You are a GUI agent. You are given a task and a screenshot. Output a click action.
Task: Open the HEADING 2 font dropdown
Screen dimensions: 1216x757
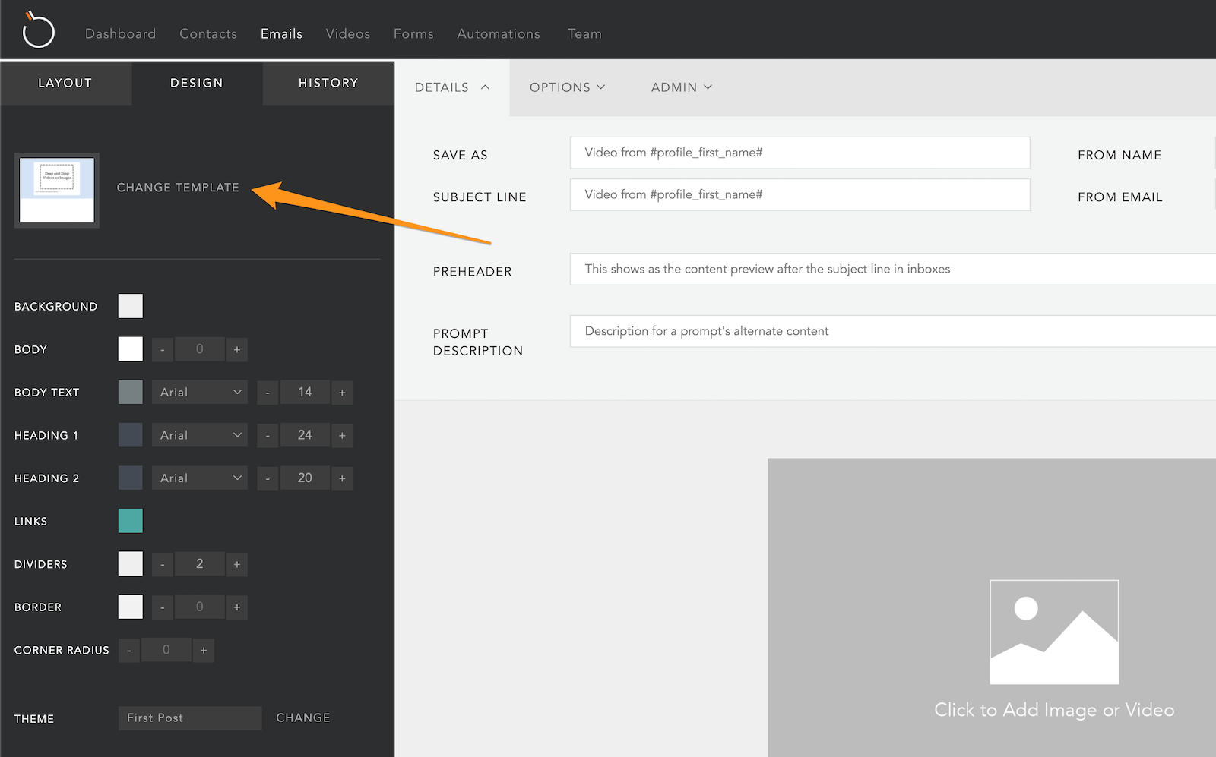click(200, 478)
